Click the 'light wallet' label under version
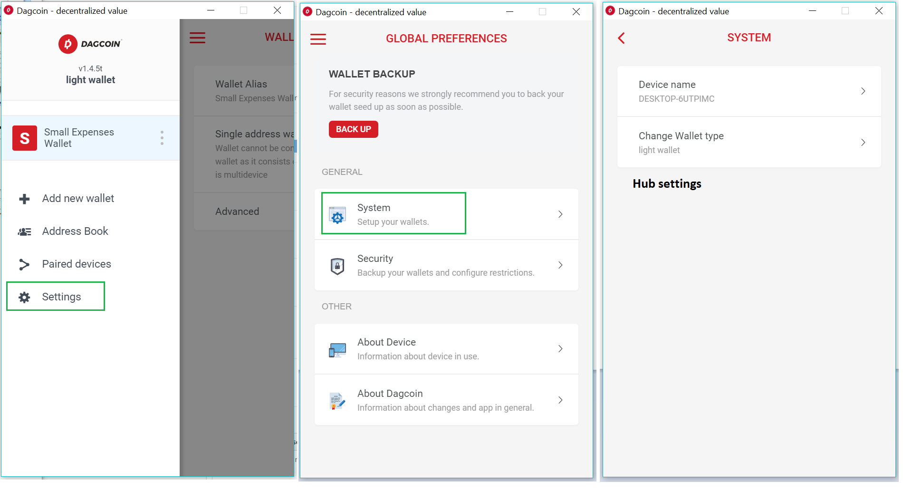Screen dimensions: 903x491 90,80
